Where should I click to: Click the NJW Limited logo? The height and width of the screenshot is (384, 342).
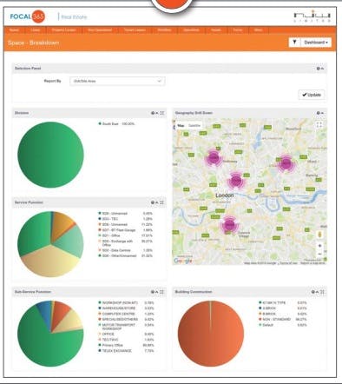(x=312, y=17)
